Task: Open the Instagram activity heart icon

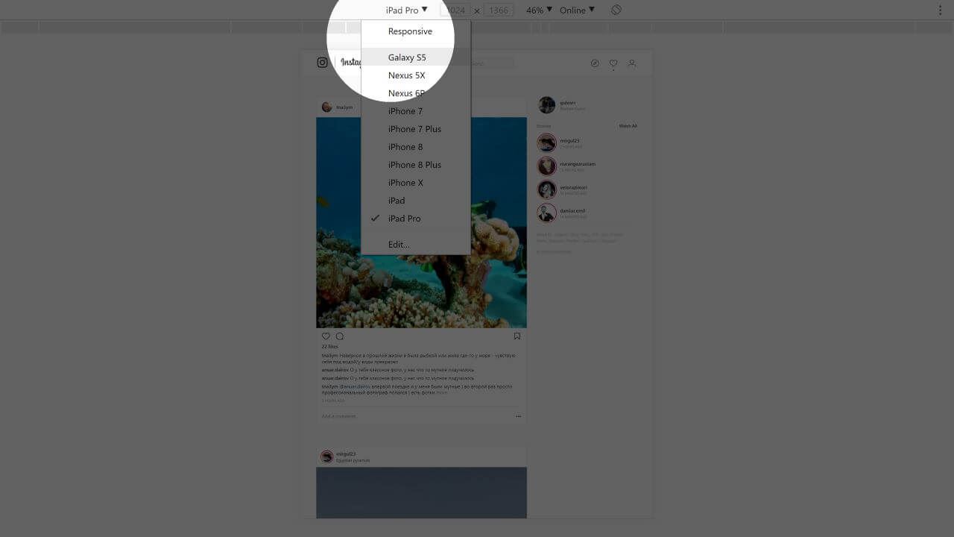Action: [613, 63]
